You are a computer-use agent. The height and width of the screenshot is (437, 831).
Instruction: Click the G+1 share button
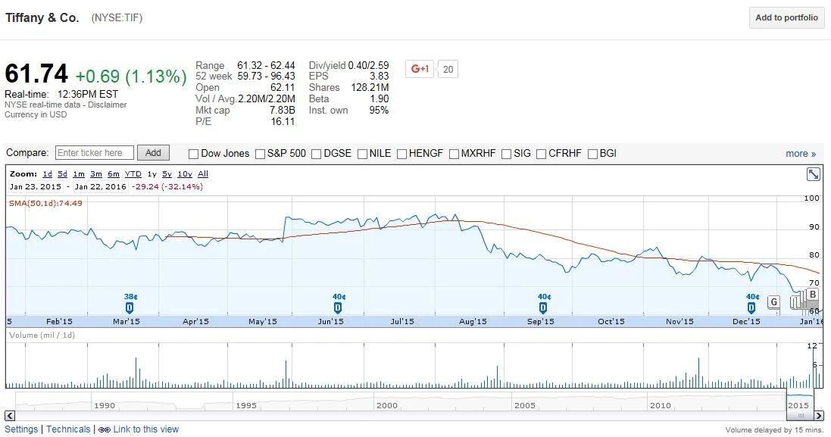coord(420,69)
